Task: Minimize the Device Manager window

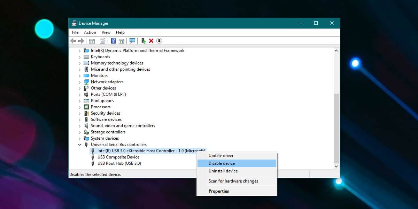Action: pyautogui.click(x=300, y=23)
